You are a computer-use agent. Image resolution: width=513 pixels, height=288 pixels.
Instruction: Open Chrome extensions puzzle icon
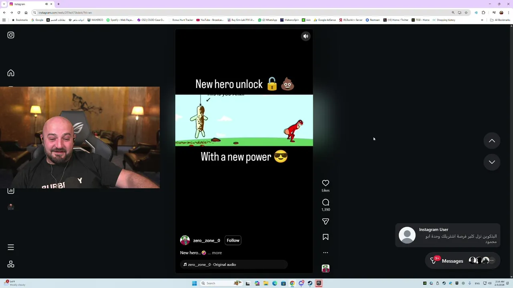click(x=483, y=12)
